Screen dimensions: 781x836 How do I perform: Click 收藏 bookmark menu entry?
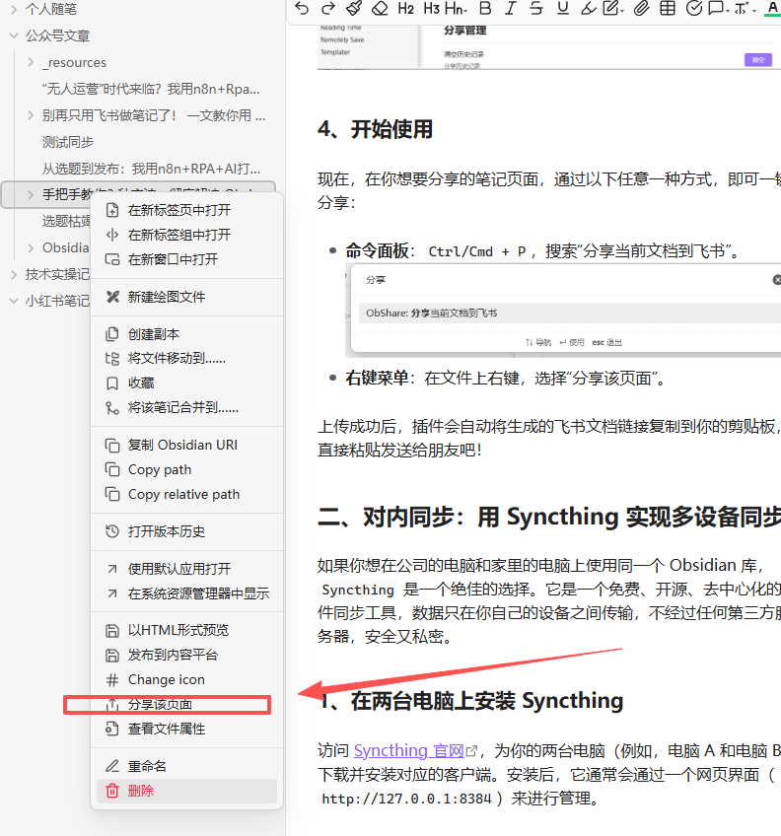tap(186, 383)
